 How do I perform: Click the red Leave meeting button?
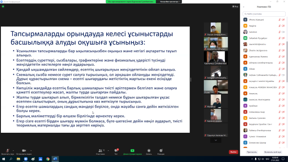point(234,152)
